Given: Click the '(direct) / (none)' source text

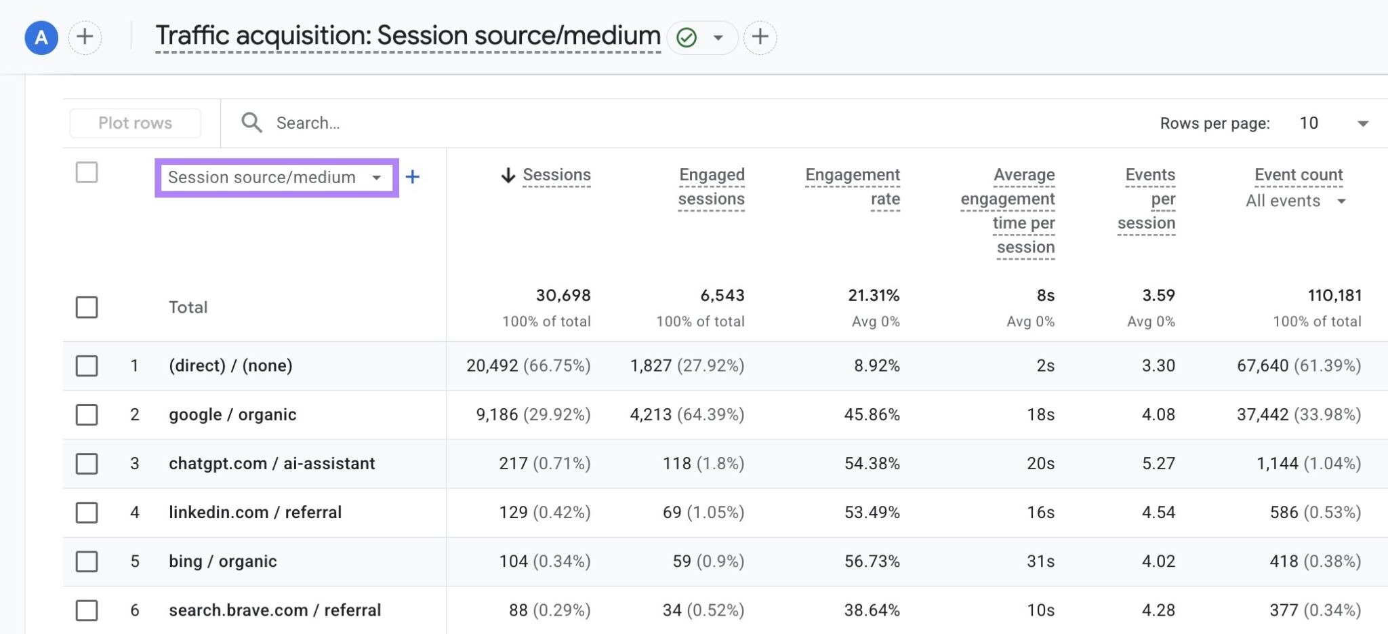Looking at the screenshot, I should [230, 365].
